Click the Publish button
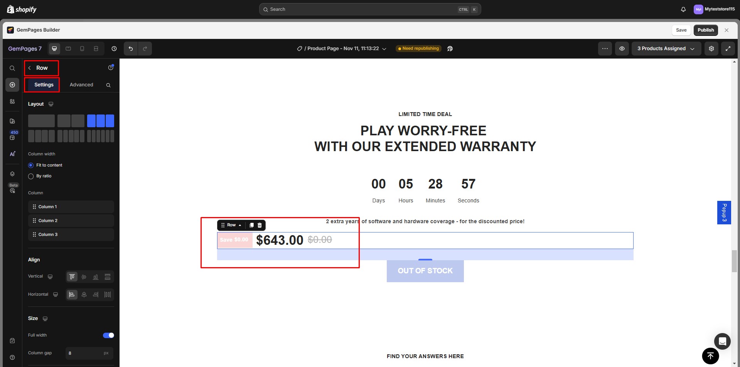The height and width of the screenshot is (367, 740). [706, 30]
